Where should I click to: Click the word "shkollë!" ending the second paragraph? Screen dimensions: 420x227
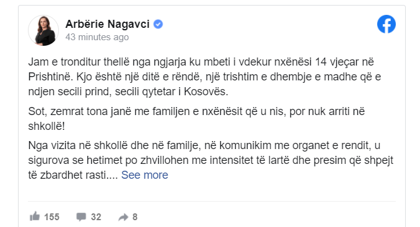click(47, 126)
